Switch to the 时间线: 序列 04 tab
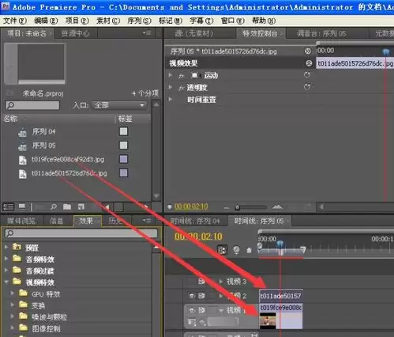The height and width of the screenshot is (337, 394). pyautogui.click(x=195, y=221)
